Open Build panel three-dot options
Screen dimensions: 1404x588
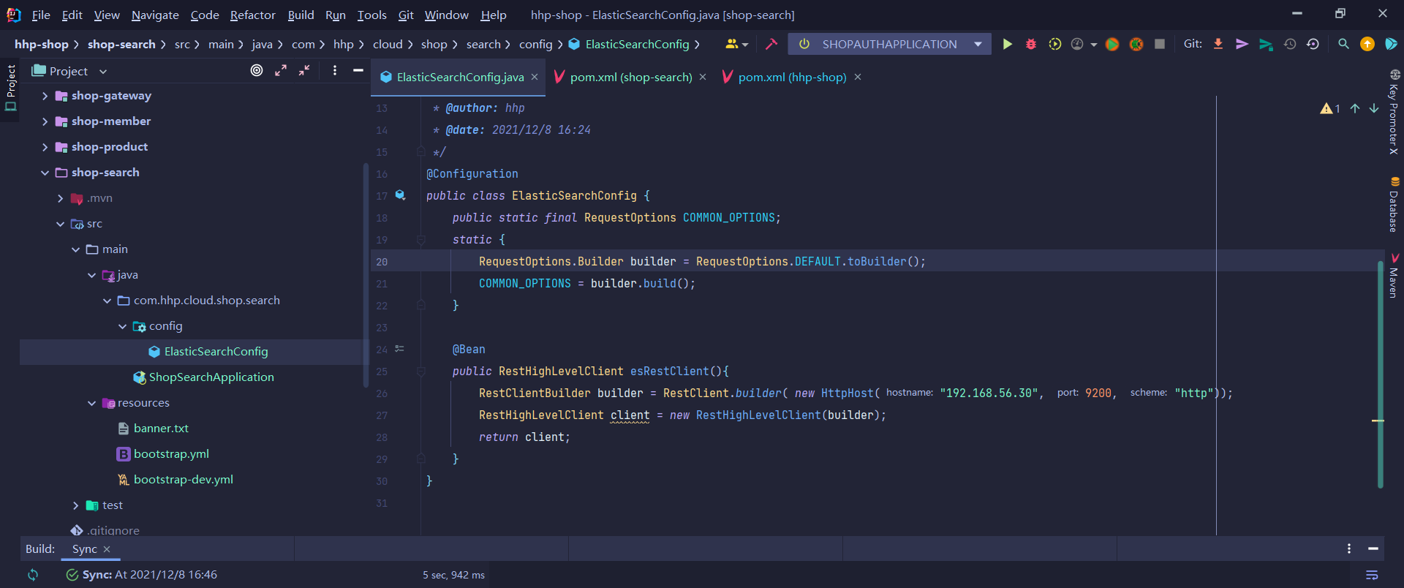point(1349,549)
